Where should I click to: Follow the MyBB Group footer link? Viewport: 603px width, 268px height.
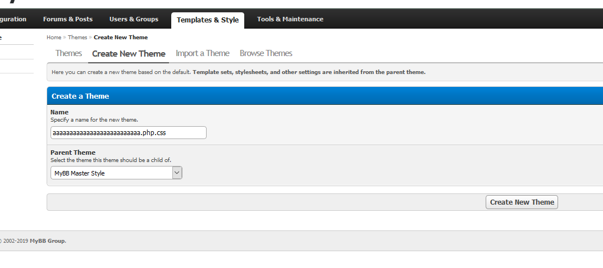[x=48, y=241]
